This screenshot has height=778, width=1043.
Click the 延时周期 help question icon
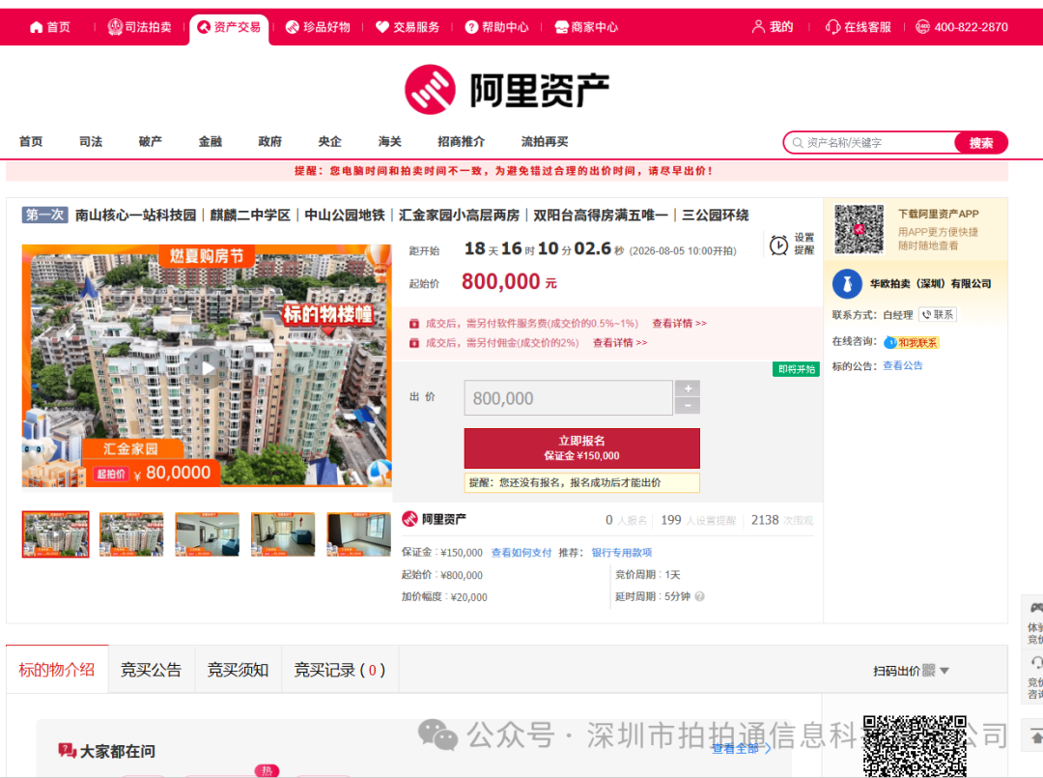point(700,596)
